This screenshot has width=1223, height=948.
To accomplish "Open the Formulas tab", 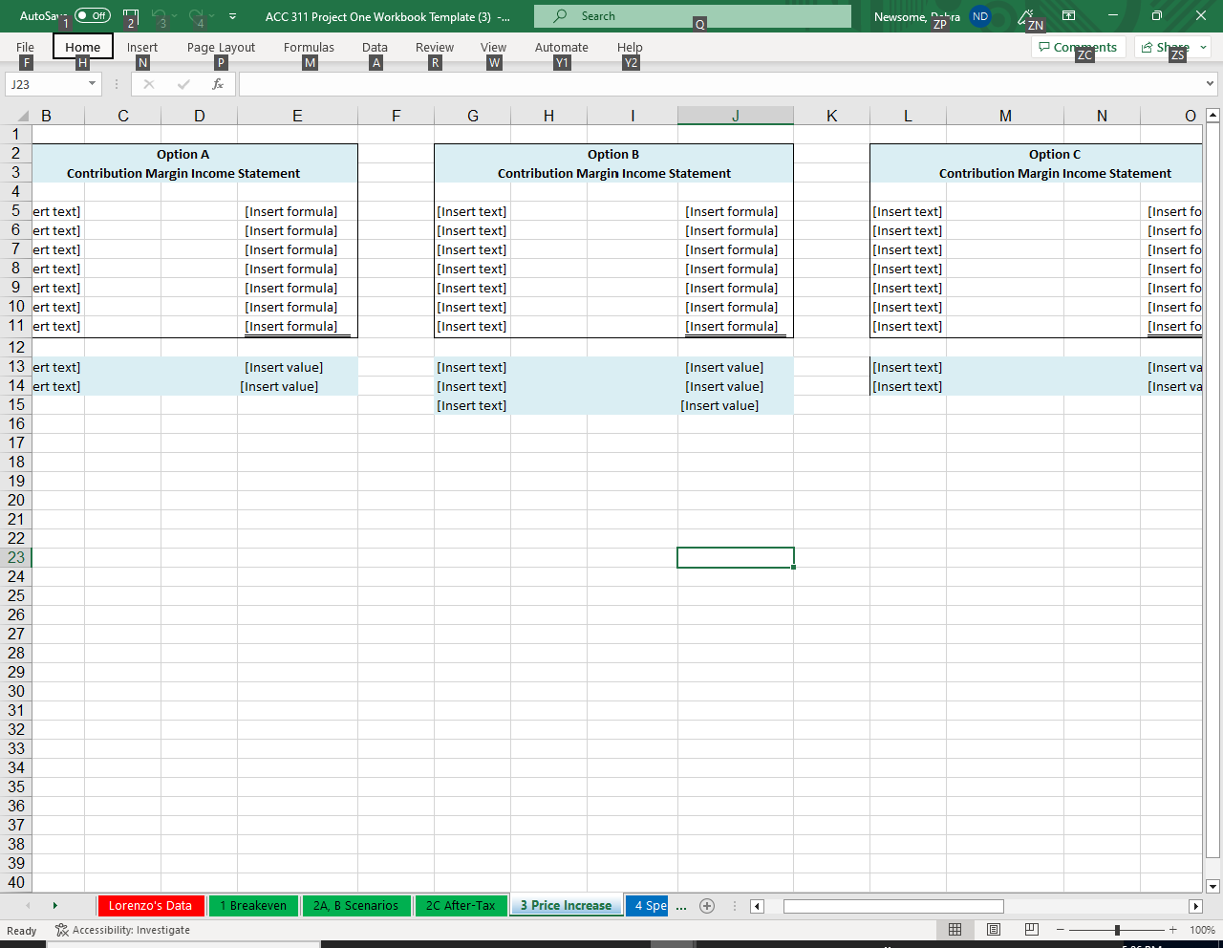I will tap(309, 47).
